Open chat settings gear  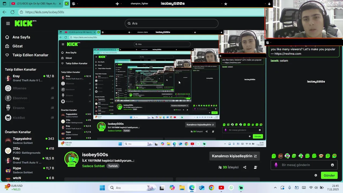pyautogui.click(x=316, y=175)
